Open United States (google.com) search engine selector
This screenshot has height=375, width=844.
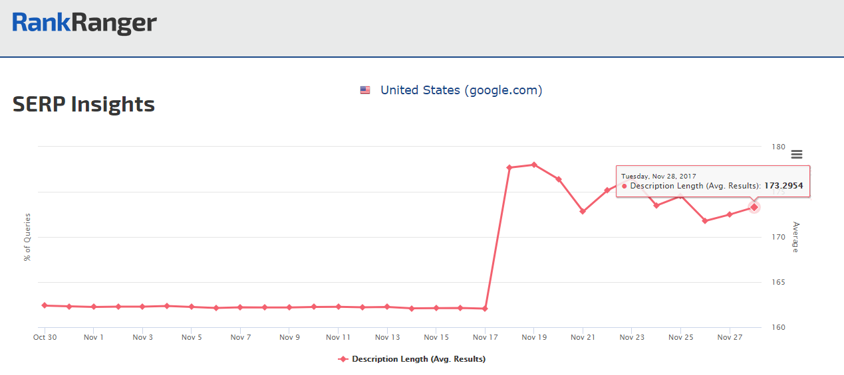pyautogui.click(x=461, y=90)
